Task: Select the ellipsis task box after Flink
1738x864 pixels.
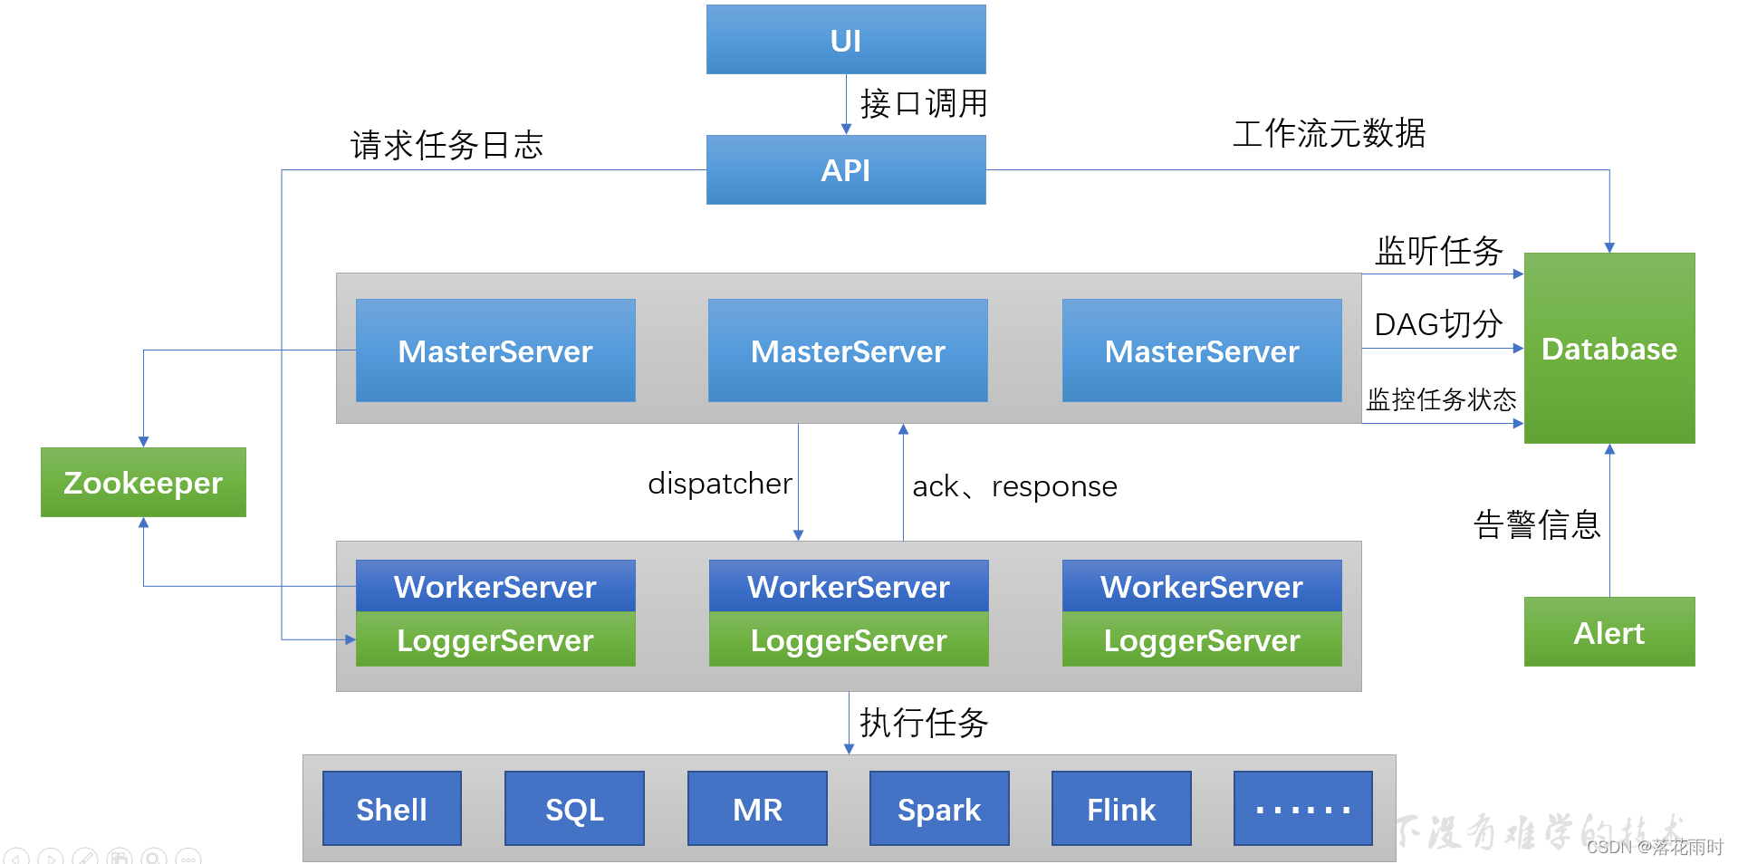Action: pyautogui.click(x=1301, y=808)
